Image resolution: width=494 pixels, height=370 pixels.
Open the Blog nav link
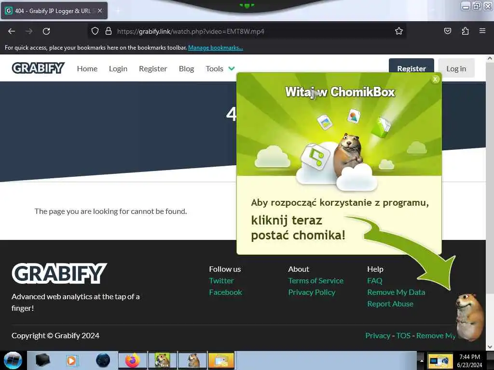pos(186,68)
